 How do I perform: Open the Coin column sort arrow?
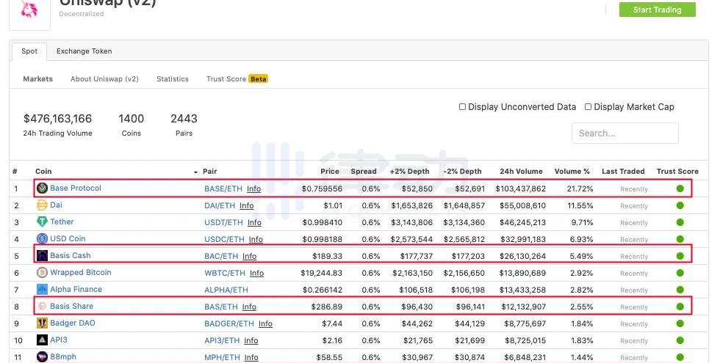pyautogui.click(x=195, y=172)
